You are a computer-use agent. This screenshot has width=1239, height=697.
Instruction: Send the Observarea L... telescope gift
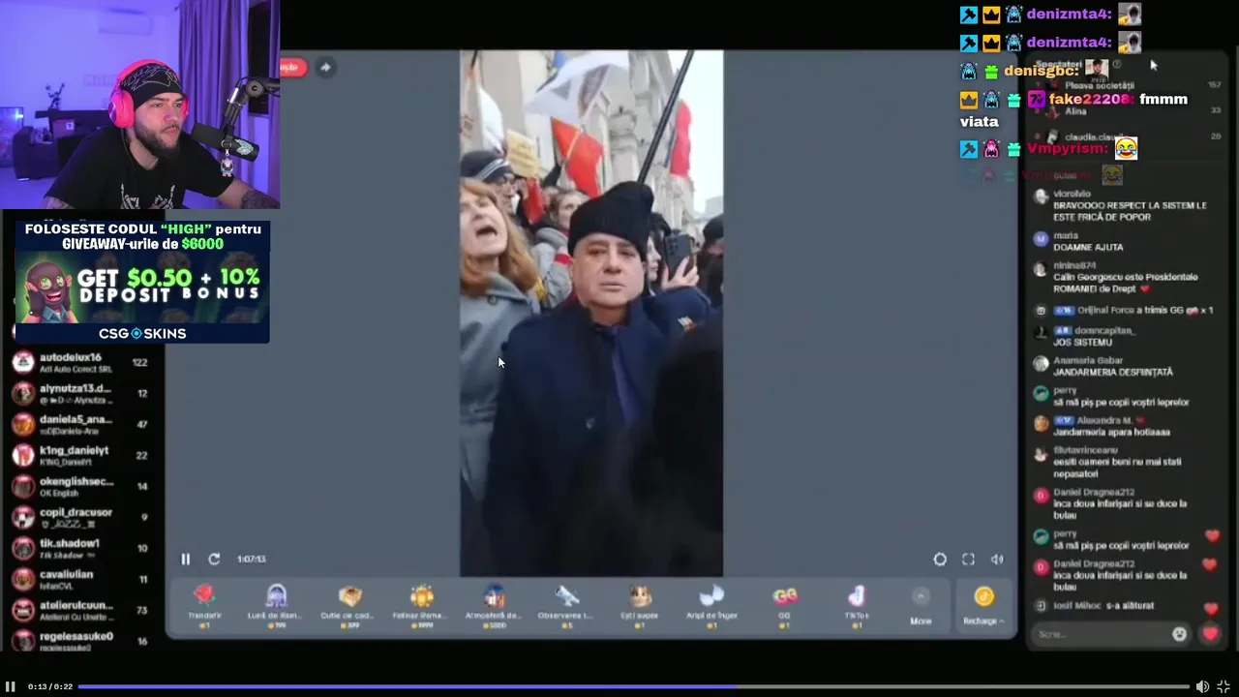pyautogui.click(x=567, y=606)
